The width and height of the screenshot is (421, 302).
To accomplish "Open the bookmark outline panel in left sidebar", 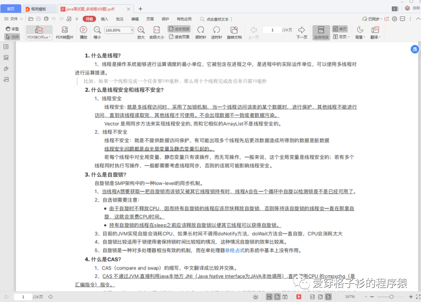I will (6, 47).
